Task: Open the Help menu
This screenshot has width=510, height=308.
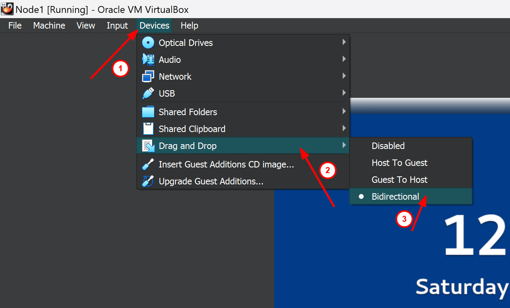Action: (x=189, y=25)
